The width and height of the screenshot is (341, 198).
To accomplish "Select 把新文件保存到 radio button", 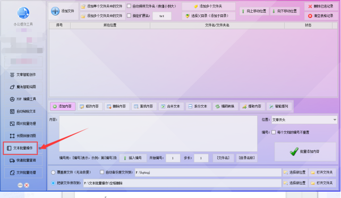I will tap(53, 183).
